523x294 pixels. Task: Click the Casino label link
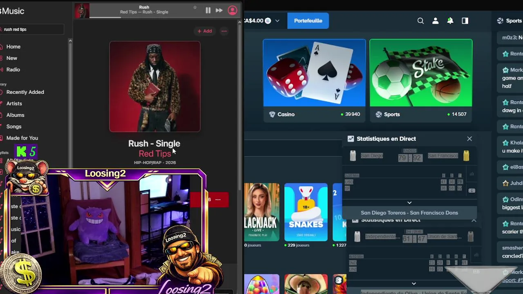[286, 114]
